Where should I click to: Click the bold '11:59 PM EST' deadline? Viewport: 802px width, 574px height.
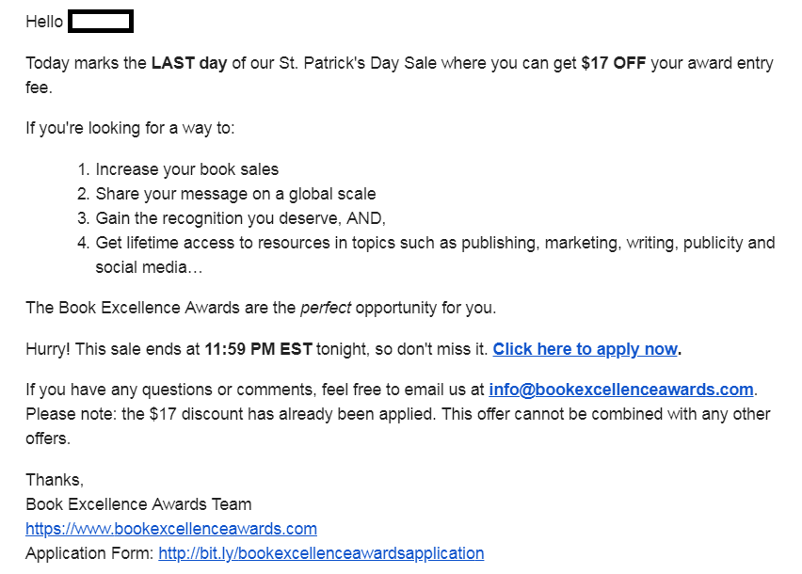pyautogui.click(x=258, y=349)
